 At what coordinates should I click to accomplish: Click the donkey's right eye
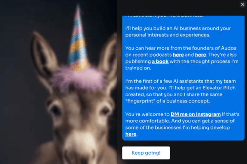click(x=105, y=110)
